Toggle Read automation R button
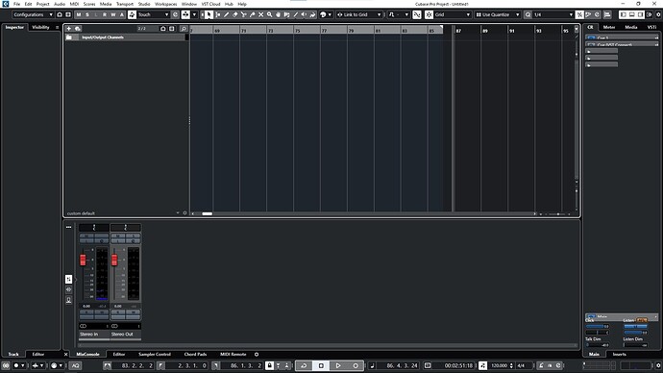The width and height of the screenshot is (663, 373). point(105,14)
